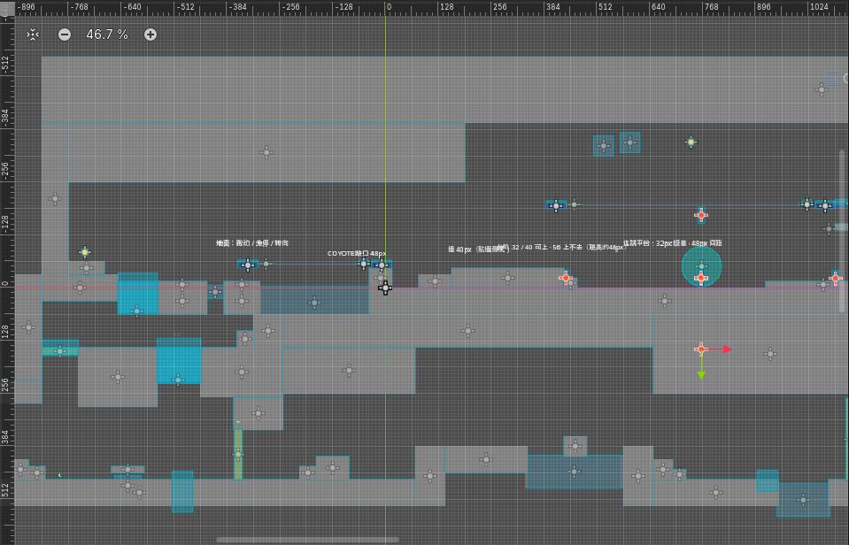Select the red marker inside the teal circle

[x=701, y=278]
